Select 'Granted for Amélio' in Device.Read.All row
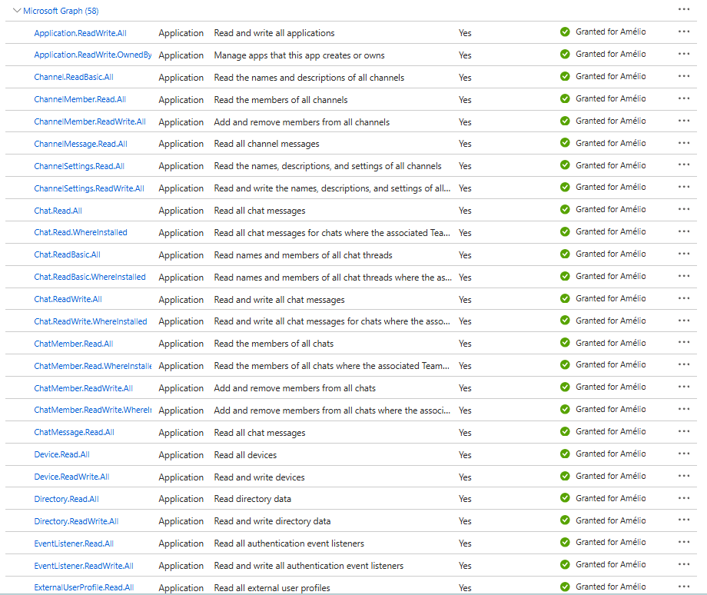Image resolution: width=707 pixels, height=595 pixels. coord(610,454)
